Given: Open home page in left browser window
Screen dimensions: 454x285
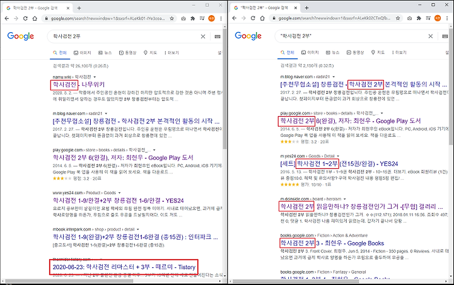Looking at the screenshot, I should [x=35, y=18].
